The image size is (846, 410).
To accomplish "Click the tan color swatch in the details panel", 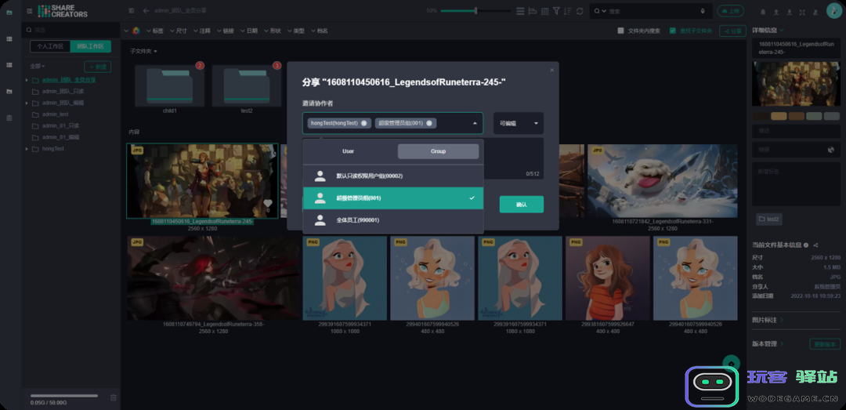I will [x=779, y=116].
